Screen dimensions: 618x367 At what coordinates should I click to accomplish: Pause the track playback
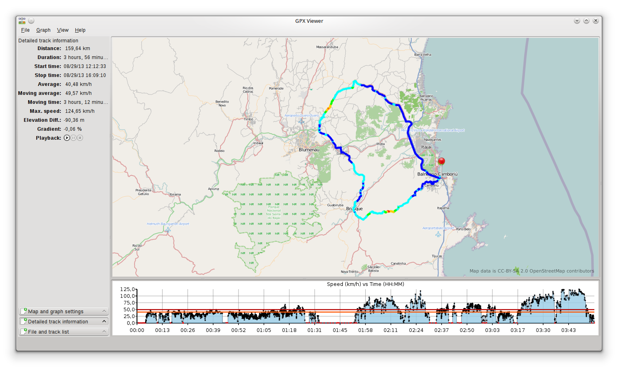73,138
